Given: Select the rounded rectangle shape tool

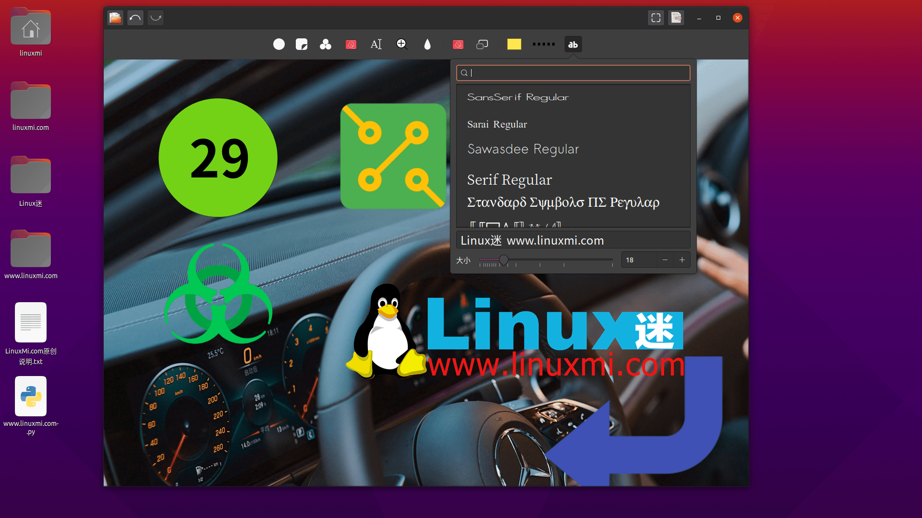Looking at the screenshot, I should (482, 44).
